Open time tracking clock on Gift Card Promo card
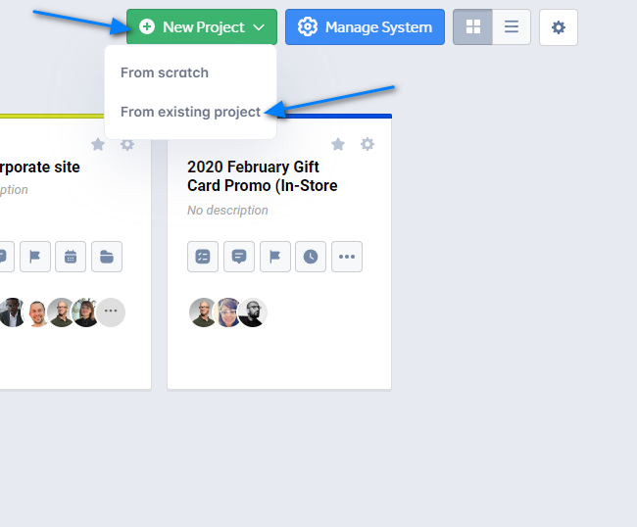The image size is (637, 527). pyautogui.click(x=311, y=257)
